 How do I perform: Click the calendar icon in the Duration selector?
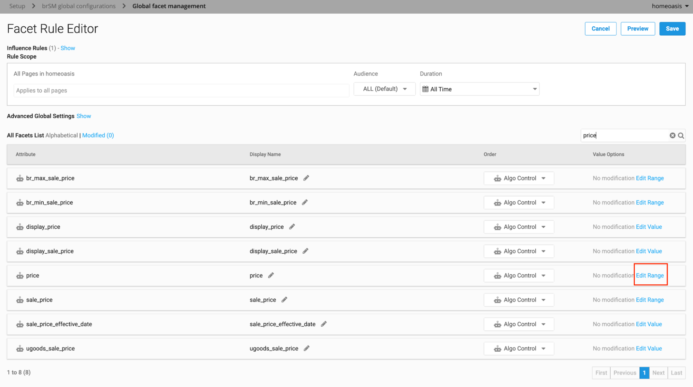click(426, 89)
